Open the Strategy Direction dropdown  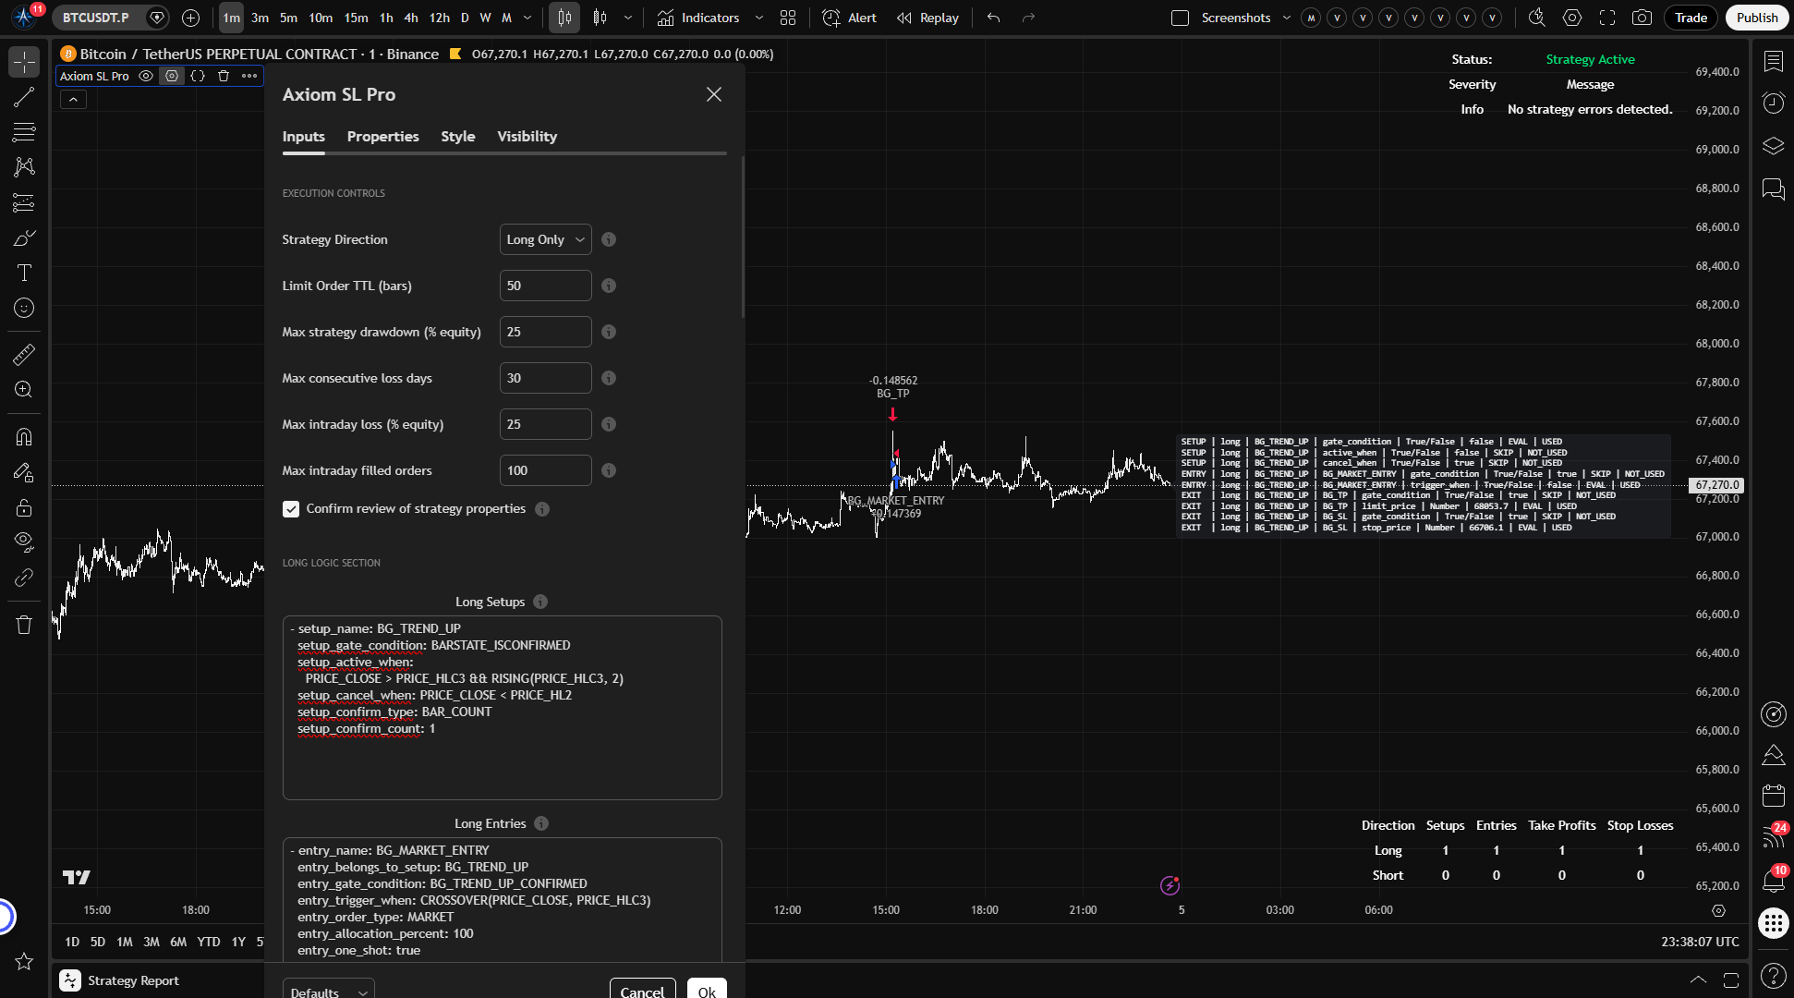545,239
